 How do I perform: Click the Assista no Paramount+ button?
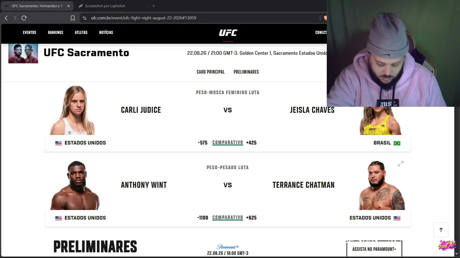pos(374,249)
